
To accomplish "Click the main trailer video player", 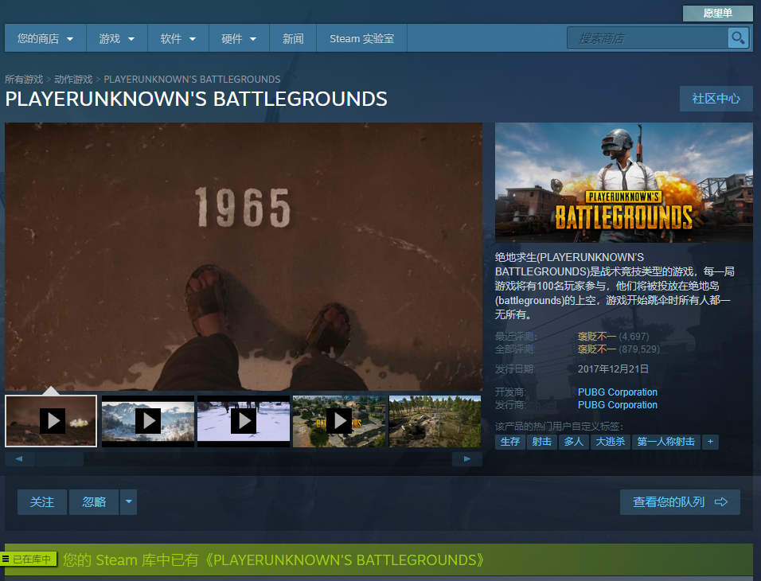I will (x=244, y=256).
